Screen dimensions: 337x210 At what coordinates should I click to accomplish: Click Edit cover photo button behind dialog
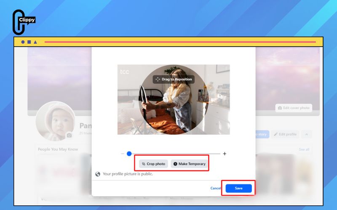coord(294,108)
